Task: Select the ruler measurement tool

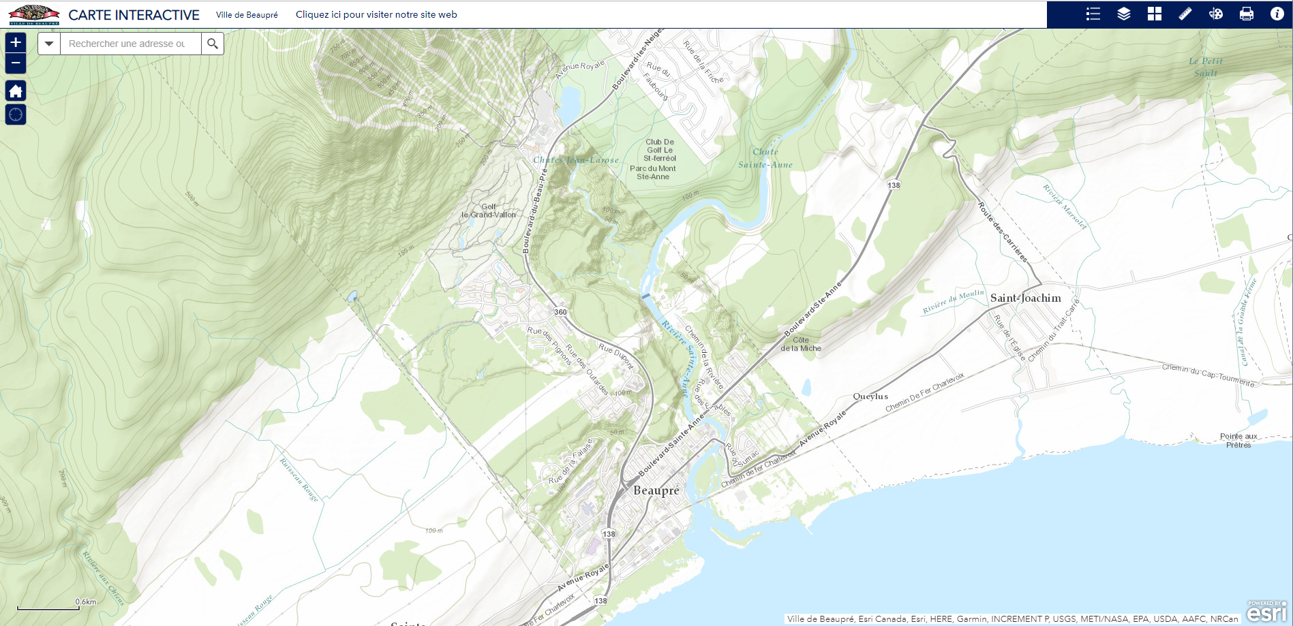Action: click(x=1185, y=14)
